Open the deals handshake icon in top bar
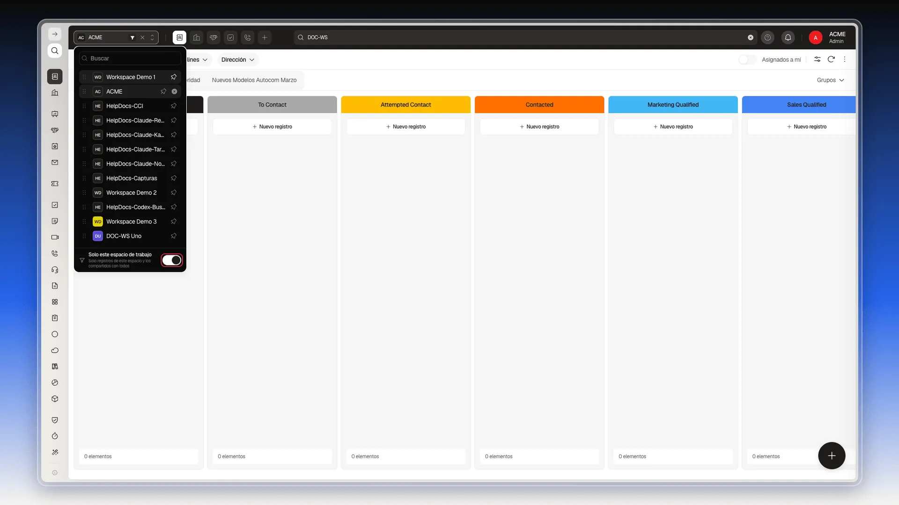The width and height of the screenshot is (899, 505). click(x=214, y=37)
